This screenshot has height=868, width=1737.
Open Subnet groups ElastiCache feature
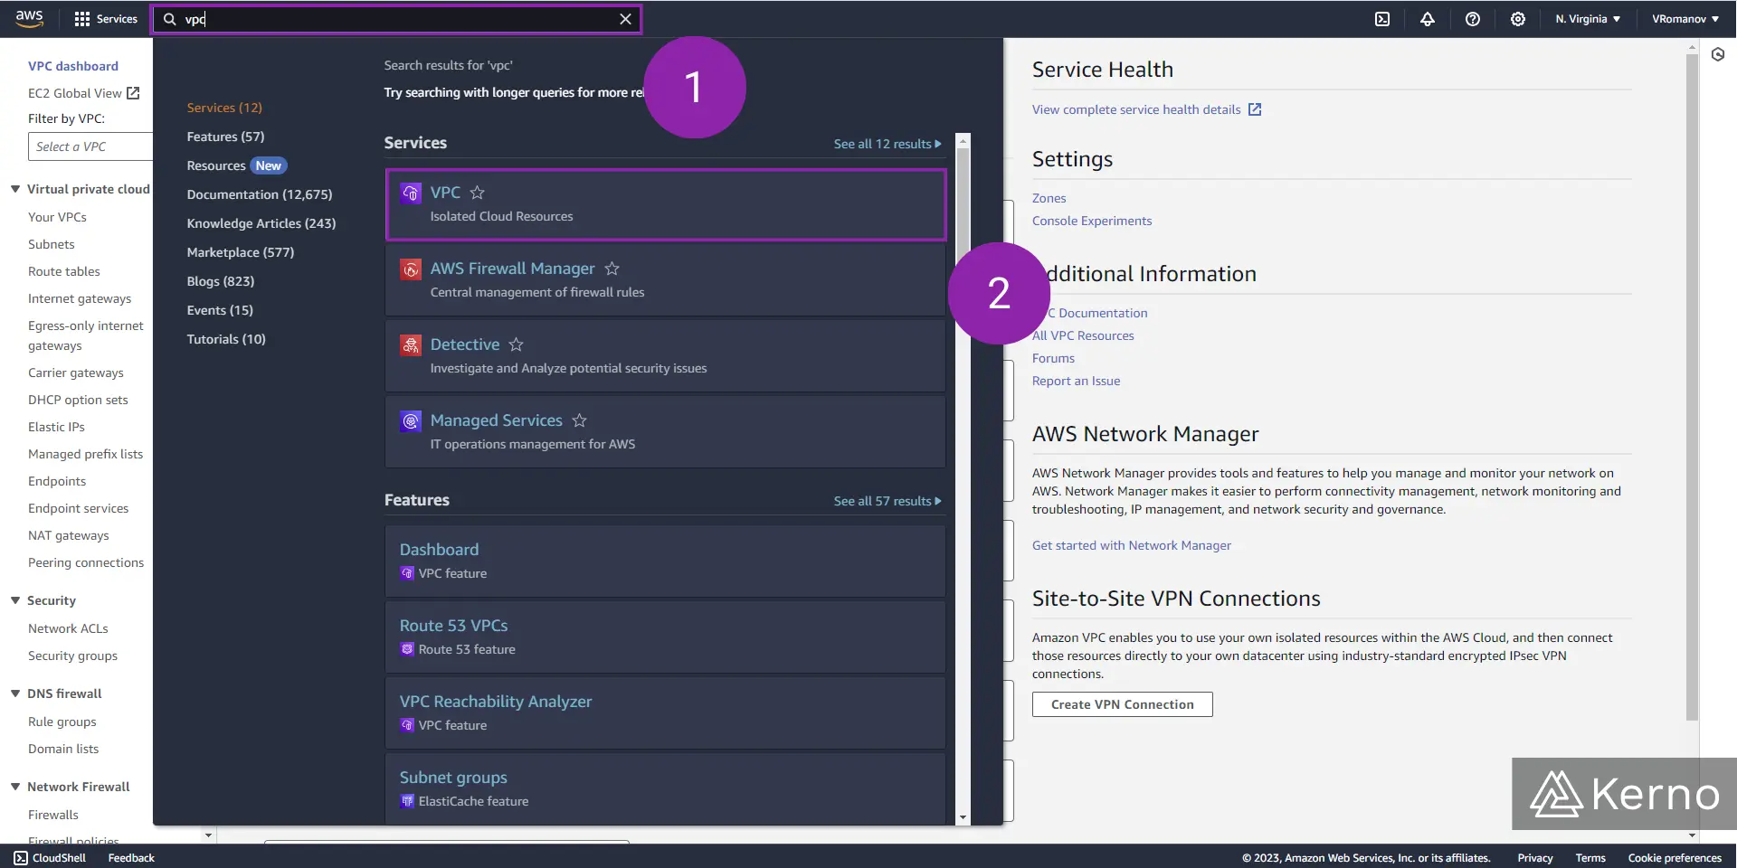coord(666,788)
